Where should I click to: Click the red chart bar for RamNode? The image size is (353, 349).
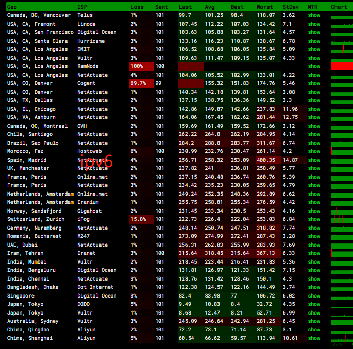tap(342, 66)
